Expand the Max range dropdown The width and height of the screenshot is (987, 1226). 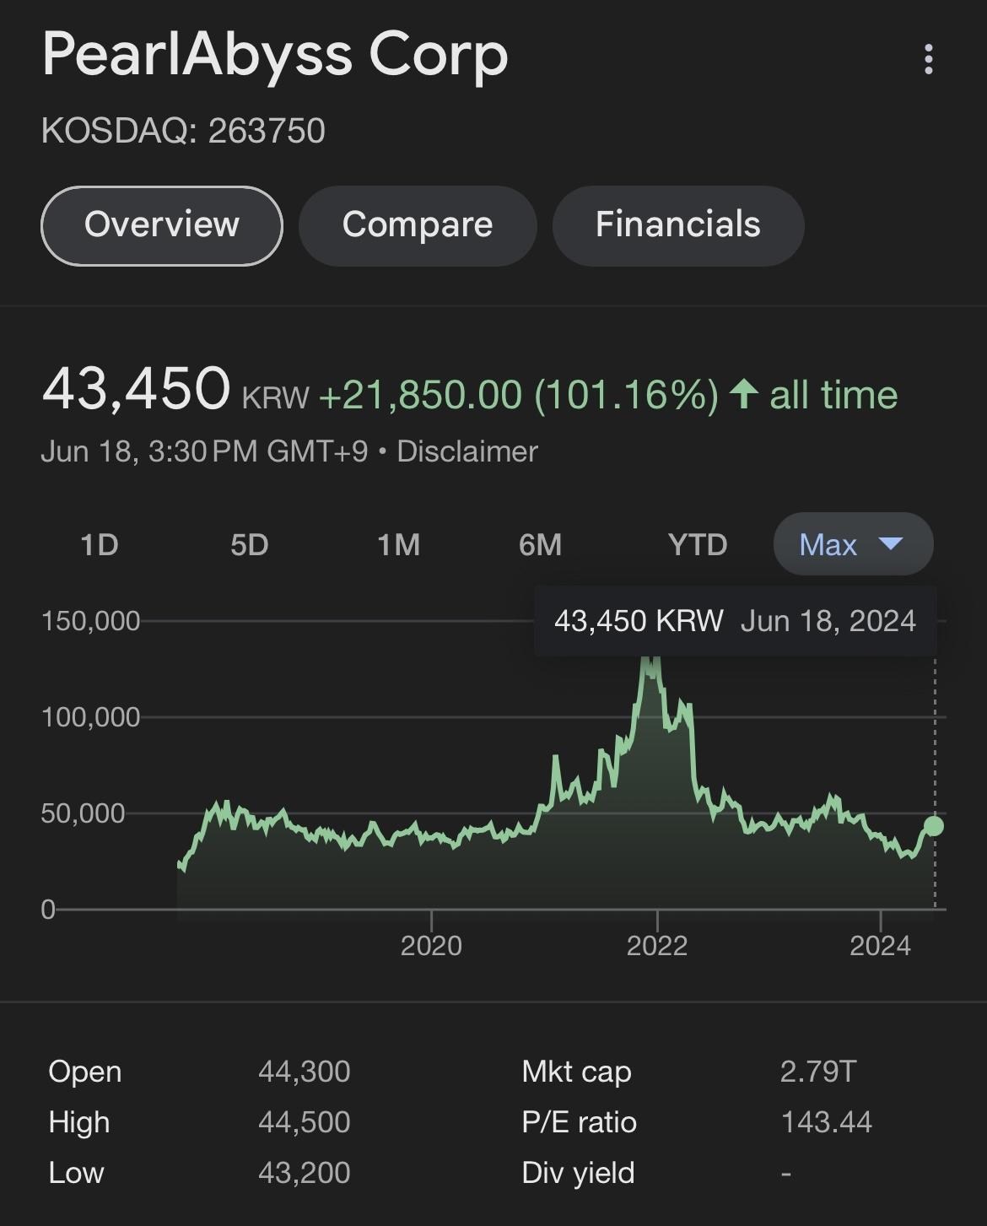coord(853,544)
